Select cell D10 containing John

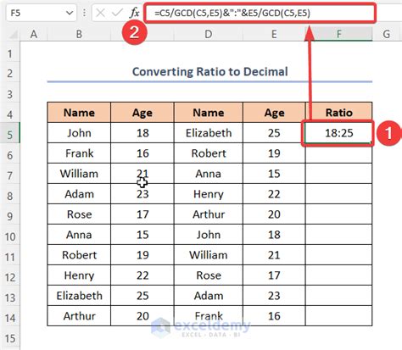[209, 235]
